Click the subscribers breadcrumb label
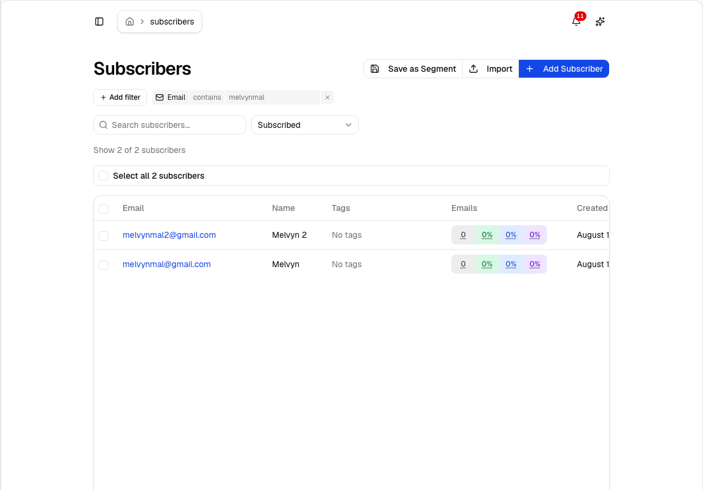The image size is (703, 490). click(172, 22)
